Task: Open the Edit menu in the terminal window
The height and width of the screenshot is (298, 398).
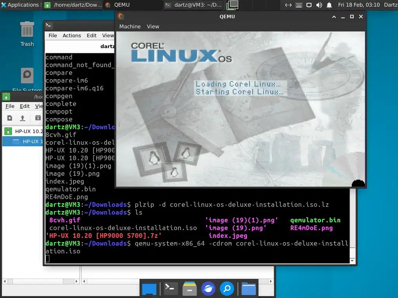Action: tap(91, 35)
